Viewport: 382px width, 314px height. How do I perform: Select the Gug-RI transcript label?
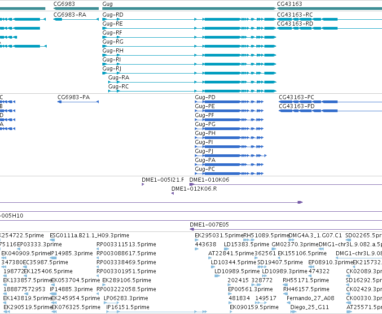point(112,60)
